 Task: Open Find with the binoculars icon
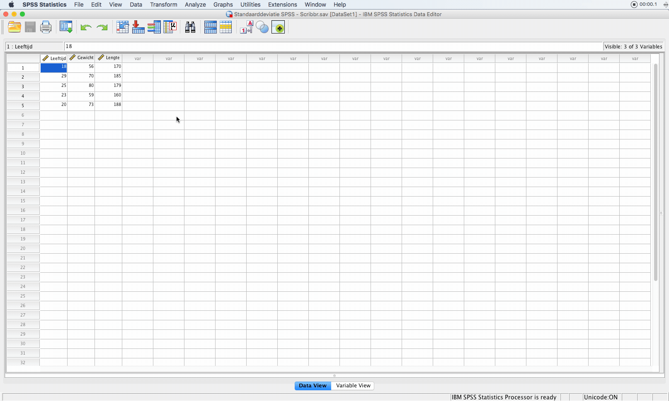(x=190, y=27)
